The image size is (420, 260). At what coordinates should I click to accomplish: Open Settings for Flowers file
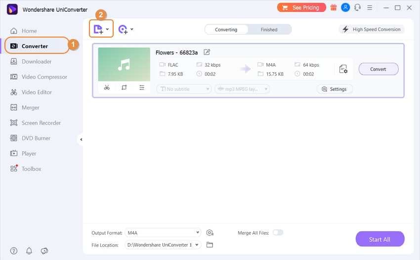click(335, 89)
